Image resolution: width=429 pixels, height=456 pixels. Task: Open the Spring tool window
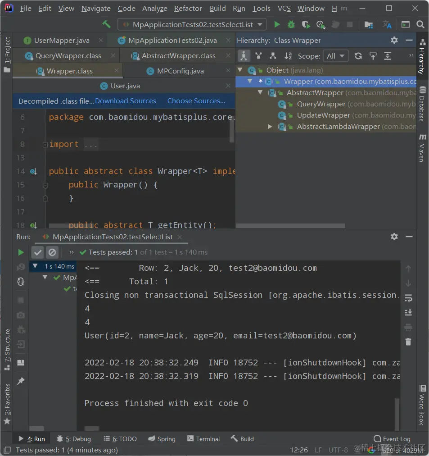coord(162,438)
